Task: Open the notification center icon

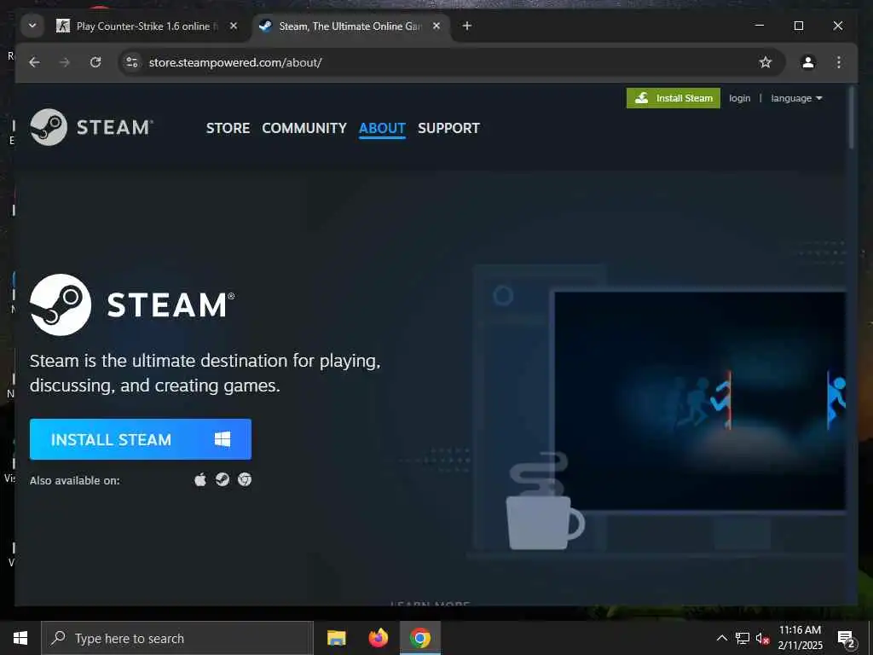Action: (847, 639)
